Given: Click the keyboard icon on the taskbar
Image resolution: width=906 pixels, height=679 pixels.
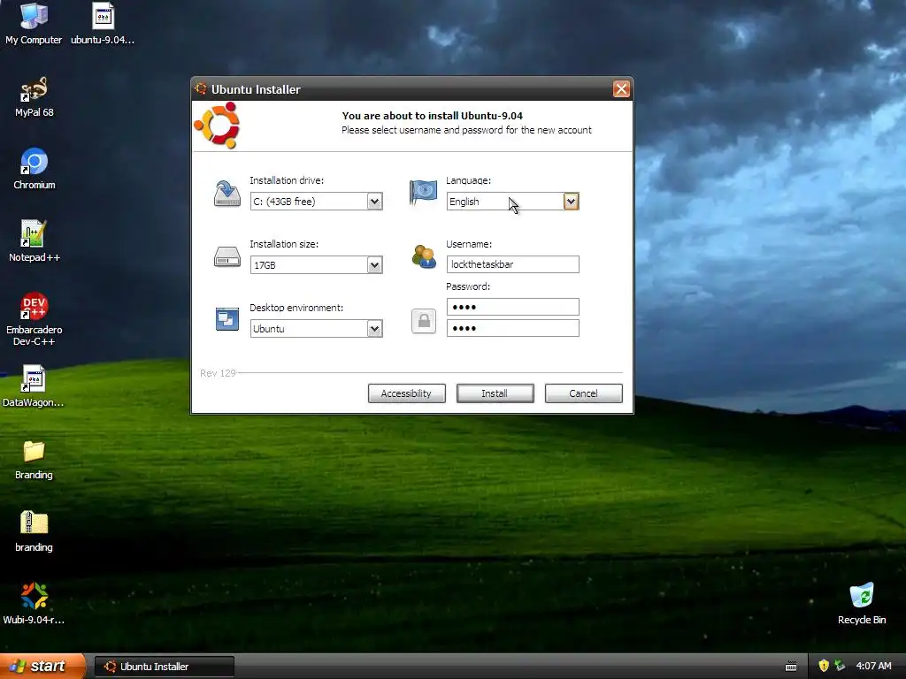Looking at the screenshot, I should 791,667.
